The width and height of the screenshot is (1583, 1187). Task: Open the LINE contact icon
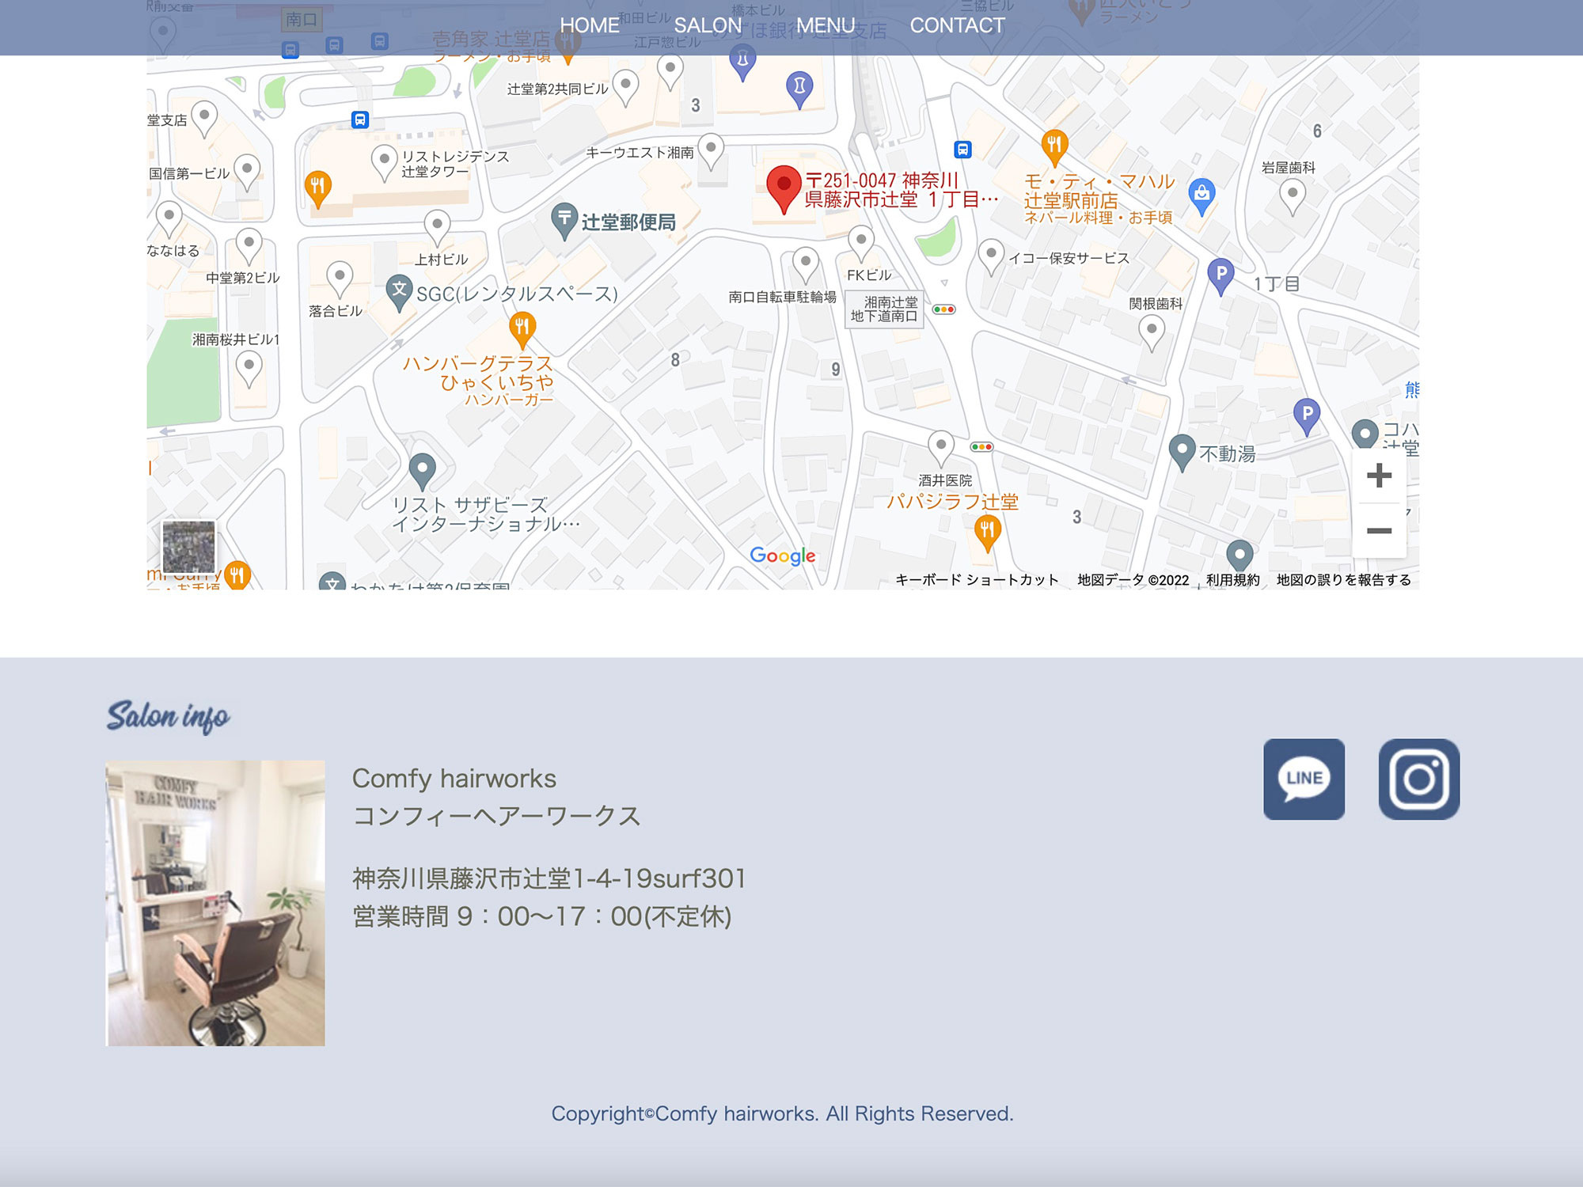click(x=1304, y=779)
